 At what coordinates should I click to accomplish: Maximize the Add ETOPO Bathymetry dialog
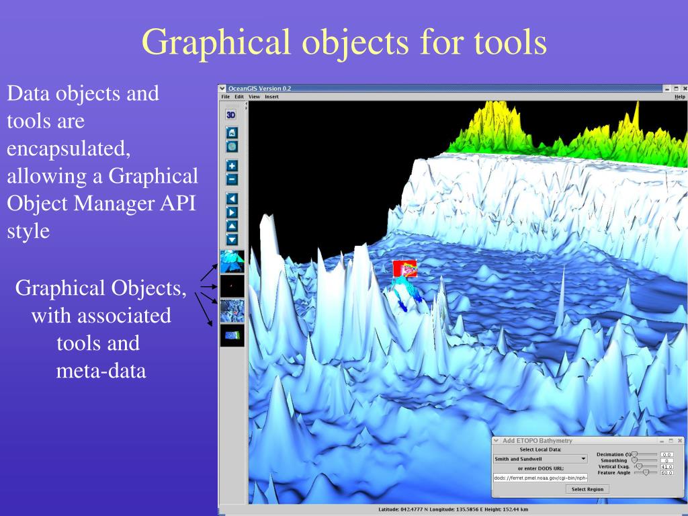671,441
